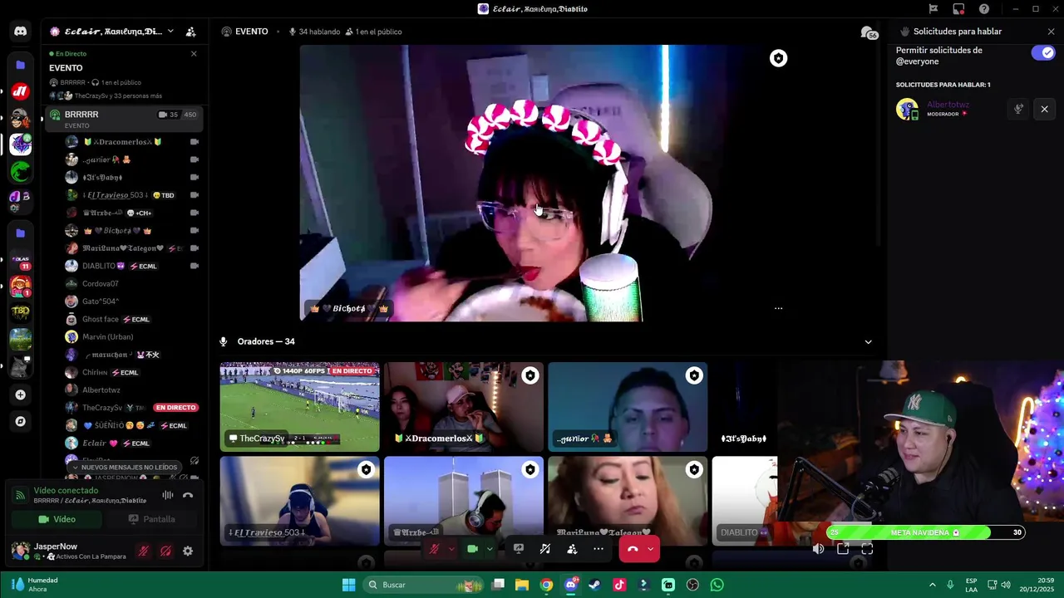Open red d1 server icon
This screenshot has height=598, width=1064.
click(x=21, y=91)
